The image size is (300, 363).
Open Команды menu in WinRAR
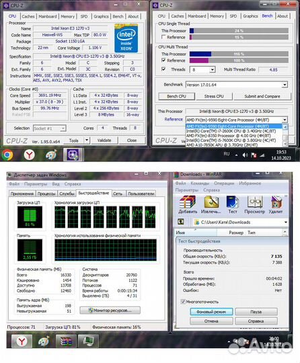point(200,183)
